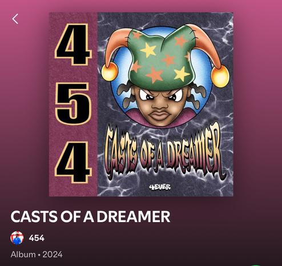Click the top number 4 on the cover
This screenshot has width=282, height=266.
pyautogui.click(x=73, y=44)
